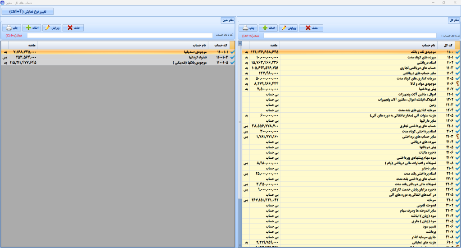Sort by the کد حساب column header
Screen dimensions: 461x248
[219, 45]
